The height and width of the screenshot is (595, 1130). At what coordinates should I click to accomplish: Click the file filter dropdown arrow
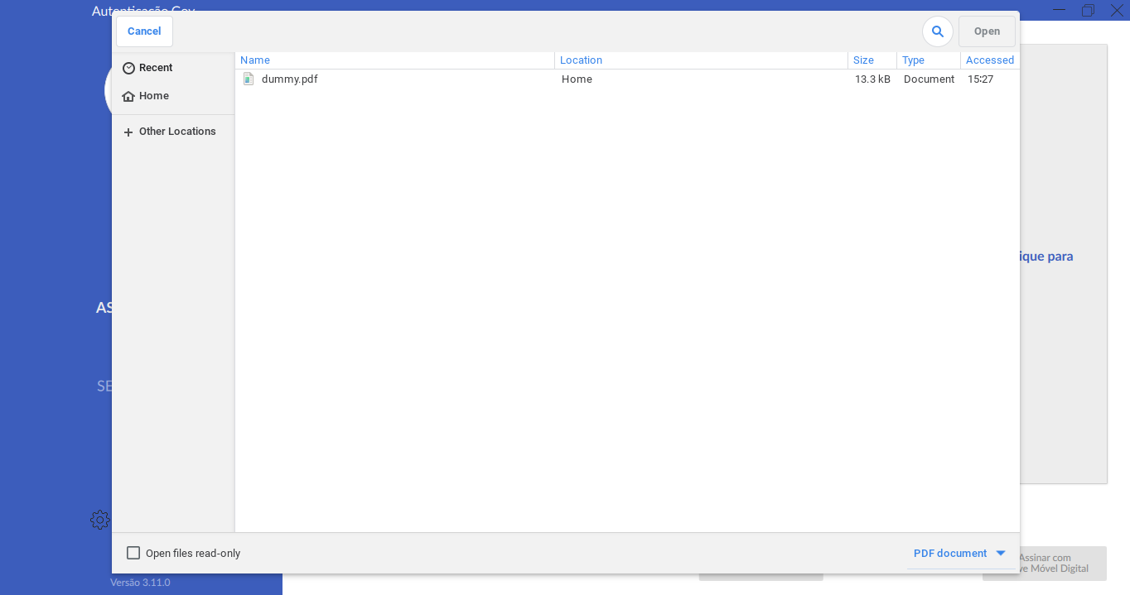coord(1001,553)
